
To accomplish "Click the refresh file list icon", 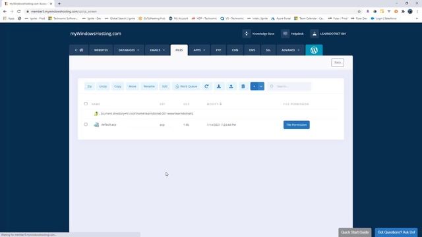I will (x=206, y=86).
